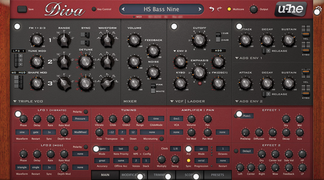
Task: Click the Plate1 effect selector button
Action: coord(247,116)
